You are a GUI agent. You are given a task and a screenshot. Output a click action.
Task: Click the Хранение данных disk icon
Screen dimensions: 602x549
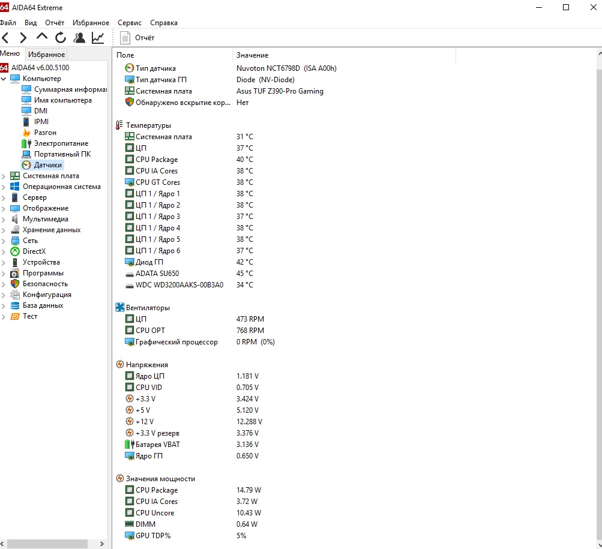pyautogui.click(x=15, y=230)
